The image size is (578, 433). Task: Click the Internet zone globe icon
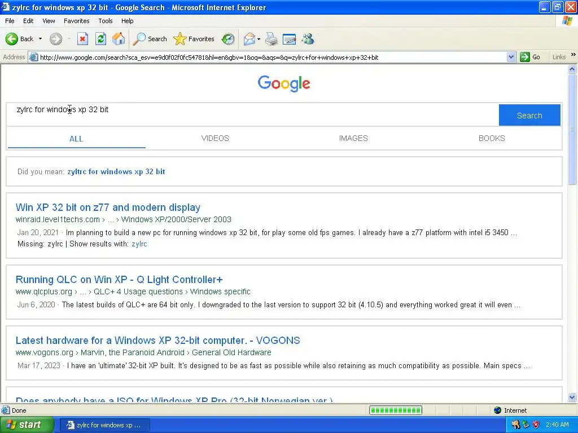(x=498, y=410)
